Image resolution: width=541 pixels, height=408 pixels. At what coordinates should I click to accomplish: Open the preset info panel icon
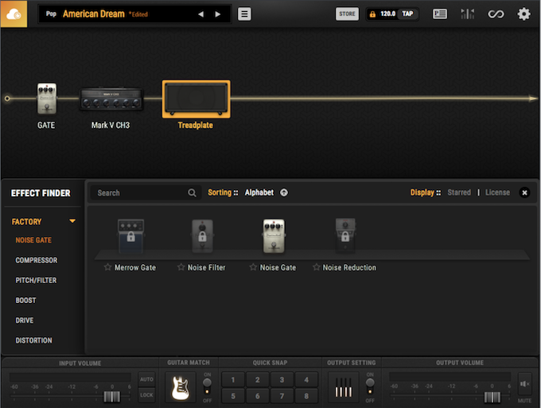(440, 14)
